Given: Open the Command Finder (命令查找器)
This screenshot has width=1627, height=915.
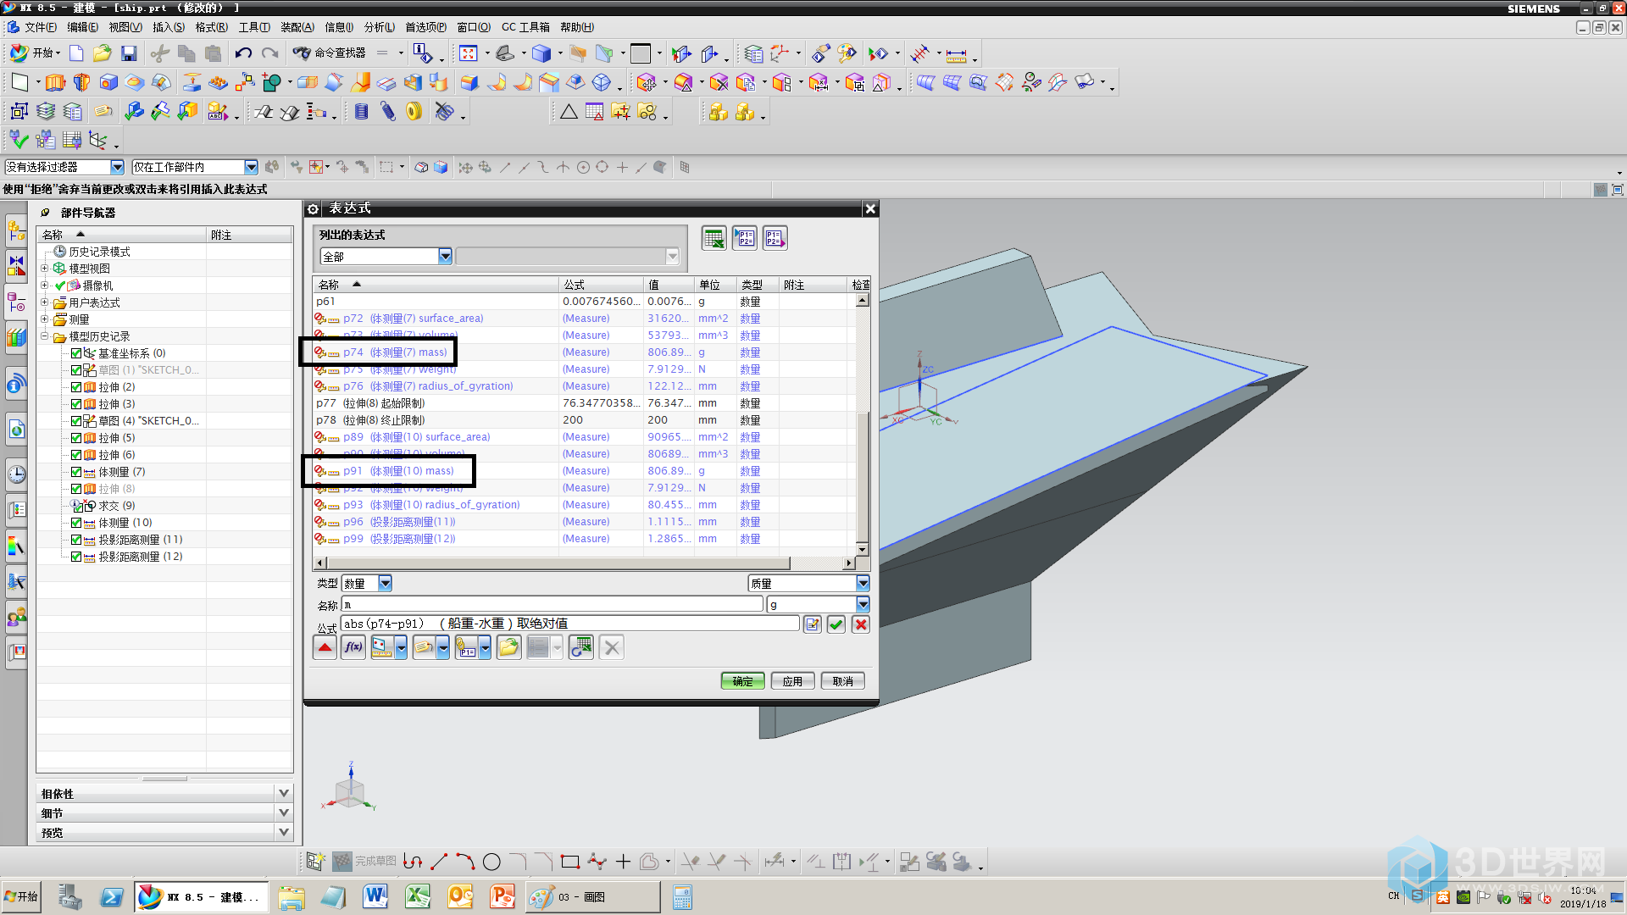Looking at the screenshot, I should tap(330, 53).
